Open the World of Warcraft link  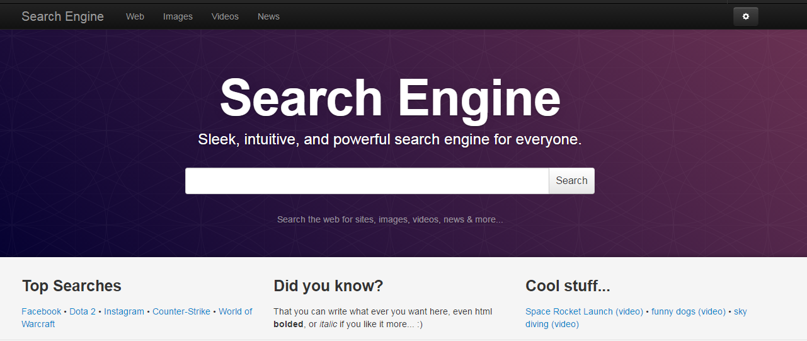235,311
